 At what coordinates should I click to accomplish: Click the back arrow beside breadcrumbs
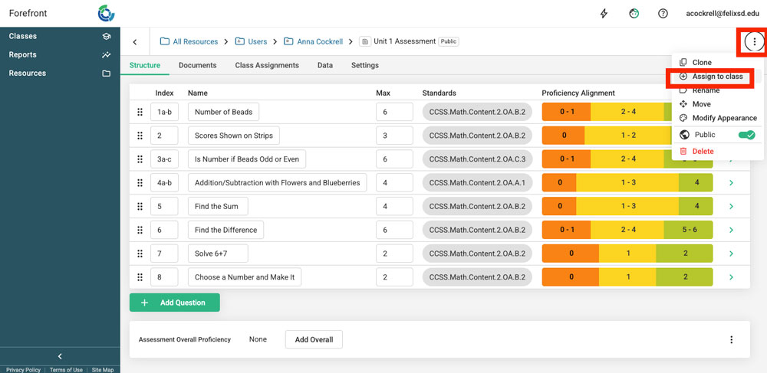pyautogui.click(x=135, y=42)
